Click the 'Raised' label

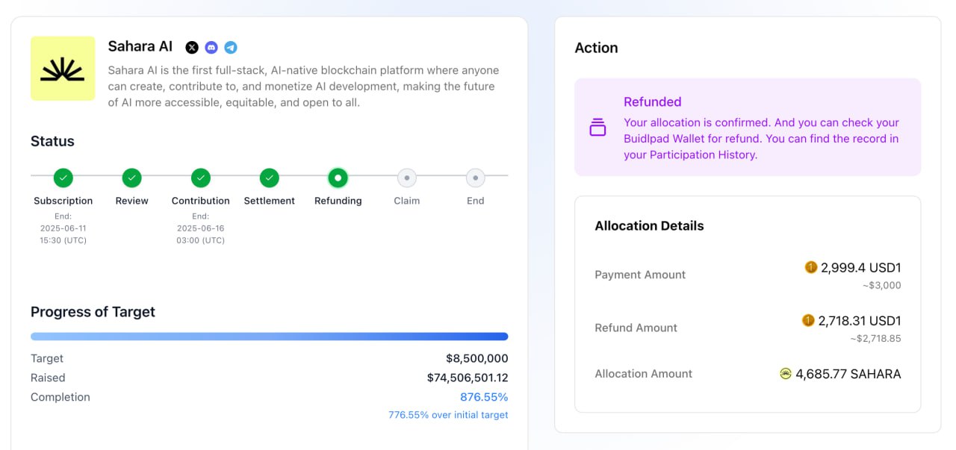(x=48, y=378)
